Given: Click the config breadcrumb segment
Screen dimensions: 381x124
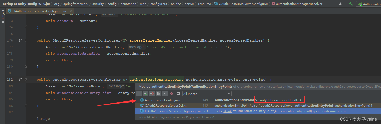Looking at the screenshot, I should click(112, 4).
